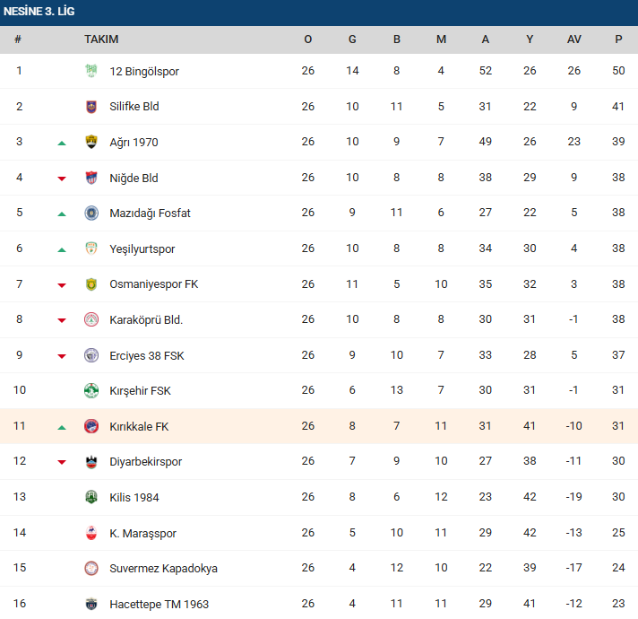
Task: Click the AV goal difference header
Action: (x=574, y=39)
